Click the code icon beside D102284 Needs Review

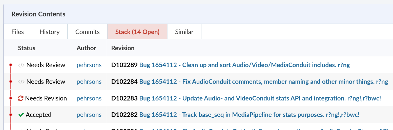point(21,82)
